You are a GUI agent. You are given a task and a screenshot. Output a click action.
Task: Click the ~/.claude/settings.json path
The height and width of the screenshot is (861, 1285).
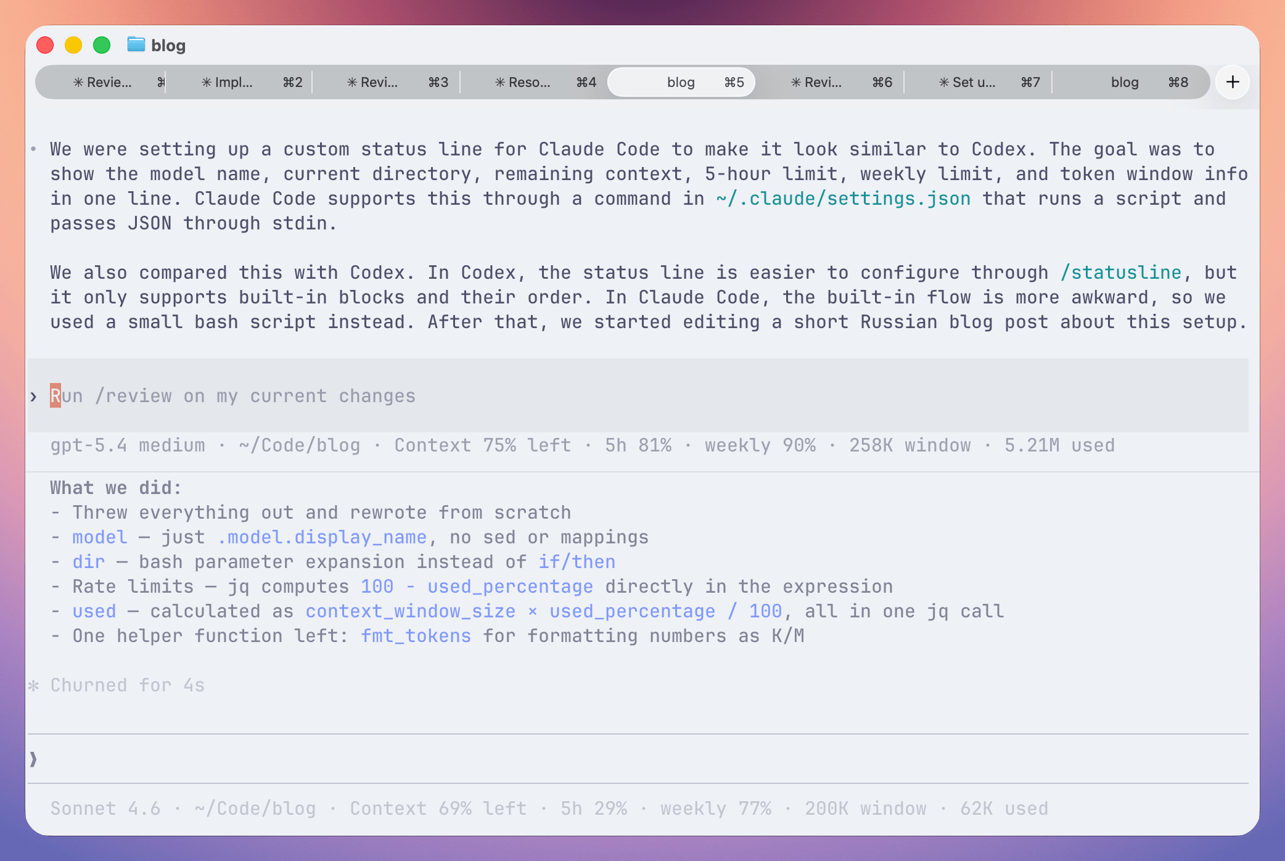(844, 199)
